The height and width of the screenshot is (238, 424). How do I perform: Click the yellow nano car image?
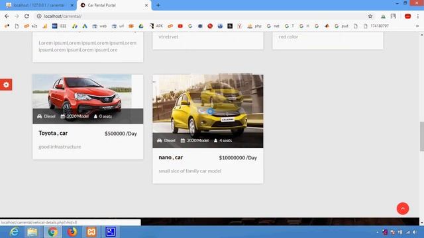point(207,111)
